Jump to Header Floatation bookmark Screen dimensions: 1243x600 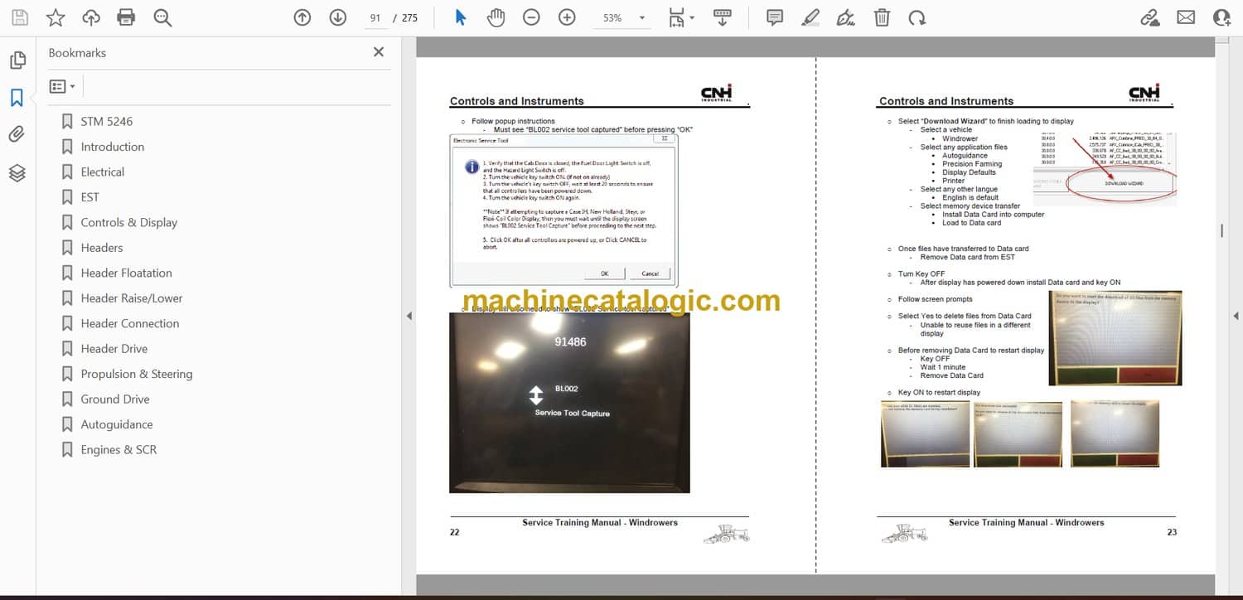(x=127, y=273)
